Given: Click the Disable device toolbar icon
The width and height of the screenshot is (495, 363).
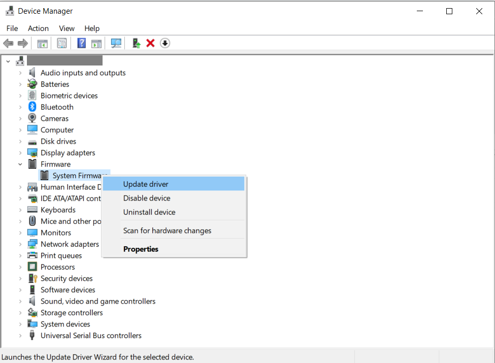Looking at the screenshot, I should pos(164,43).
